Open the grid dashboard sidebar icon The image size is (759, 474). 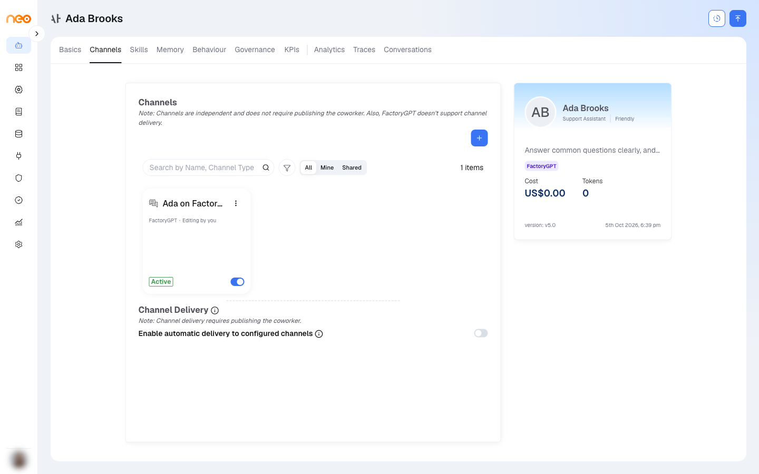18,67
